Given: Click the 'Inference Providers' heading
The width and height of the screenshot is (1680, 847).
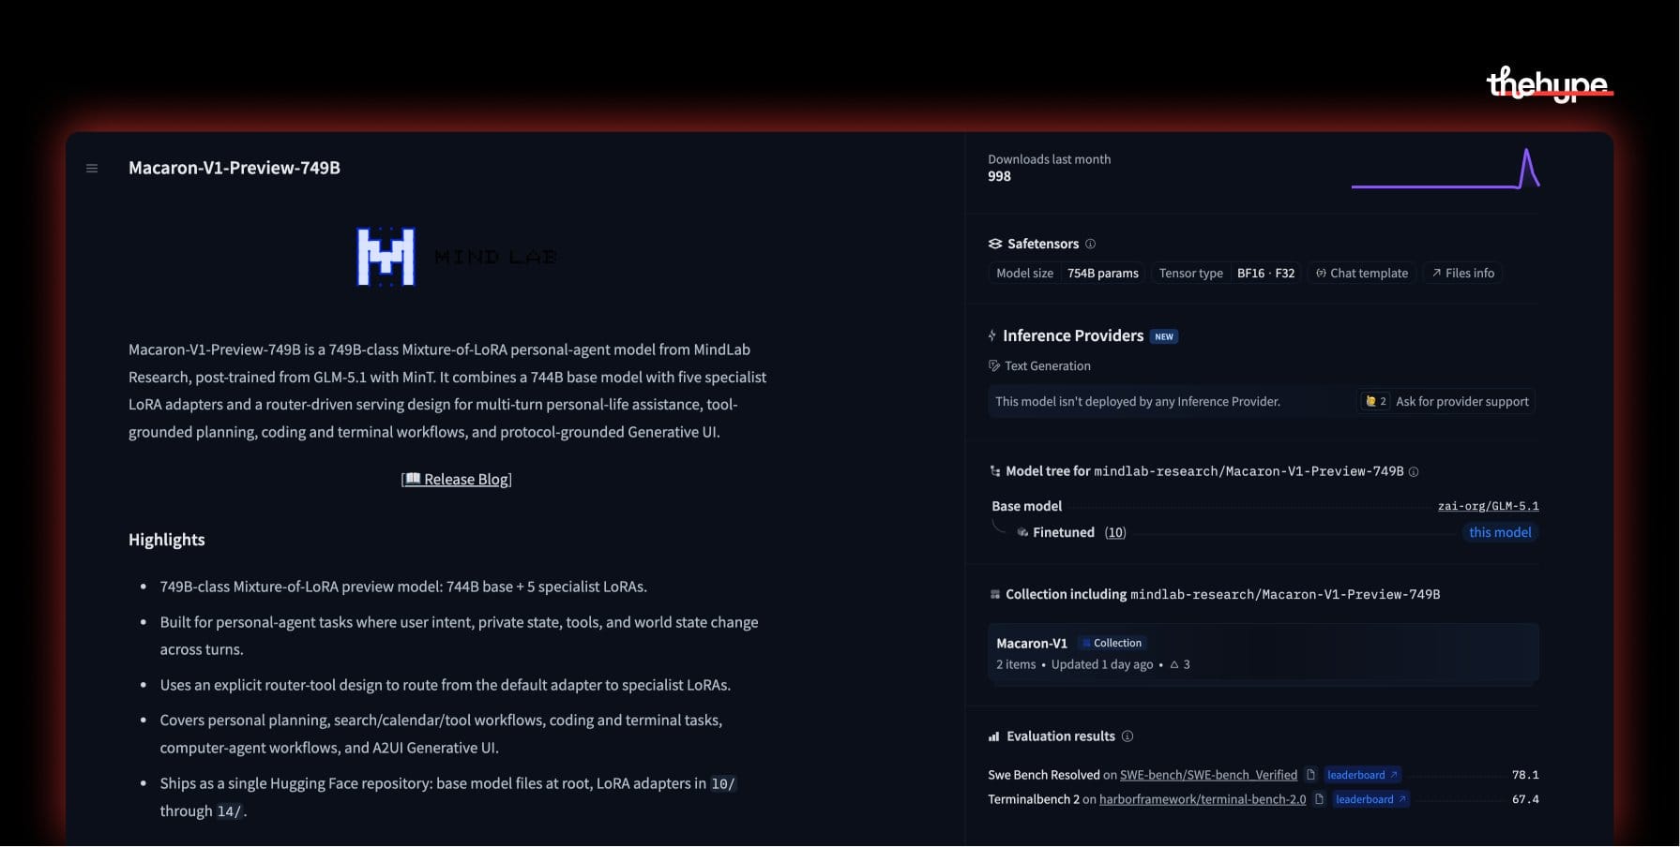Looking at the screenshot, I should point(1073,335).
